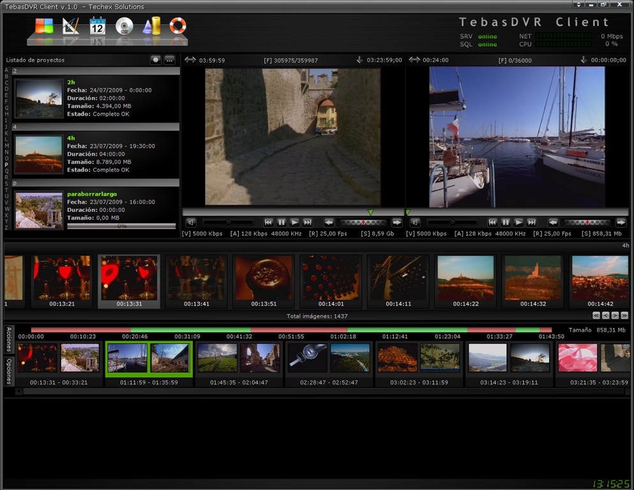Select the highlighted thumbnail at 00:13:31
This screenshot has height=490, width=634.
click(129, 281)
